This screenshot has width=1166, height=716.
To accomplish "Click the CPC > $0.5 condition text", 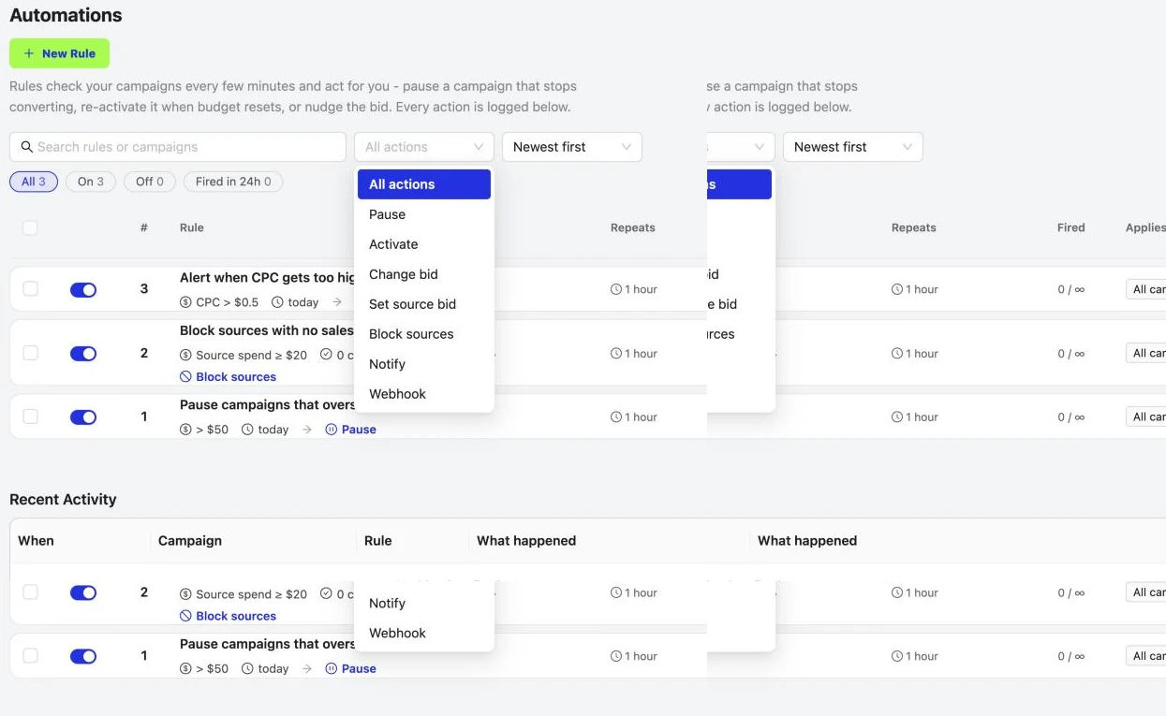I will pos(228,302).
